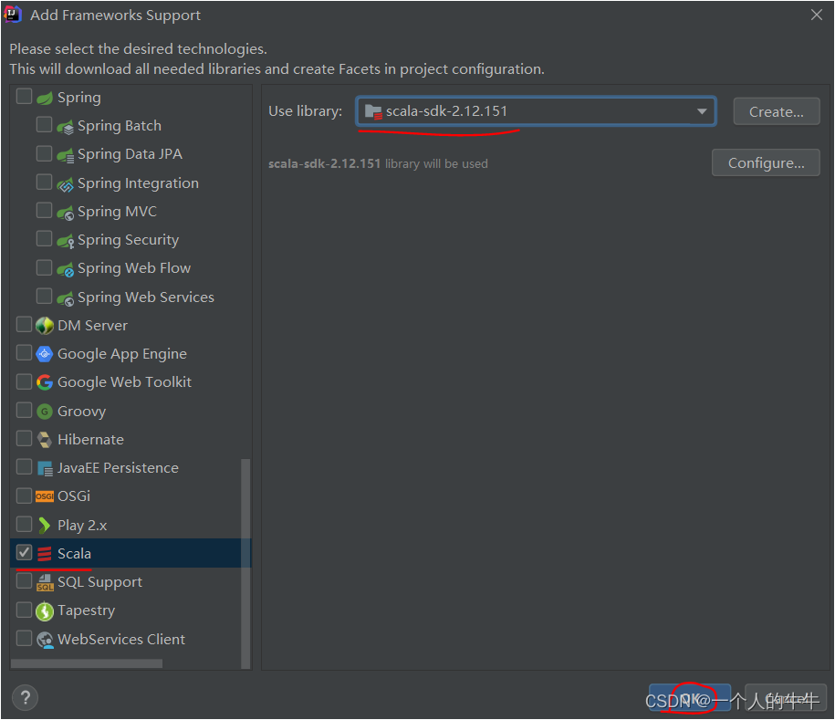Select the DM Server list item
The width and height of the screenshot is (835, 720).
[92, 326]
